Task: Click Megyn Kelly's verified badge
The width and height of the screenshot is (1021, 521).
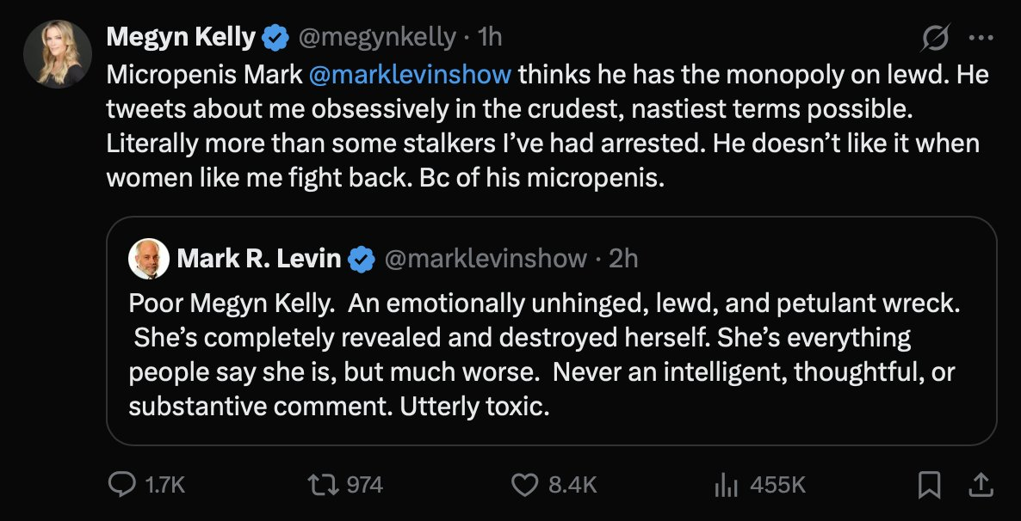Action: [x=275, y=38]
